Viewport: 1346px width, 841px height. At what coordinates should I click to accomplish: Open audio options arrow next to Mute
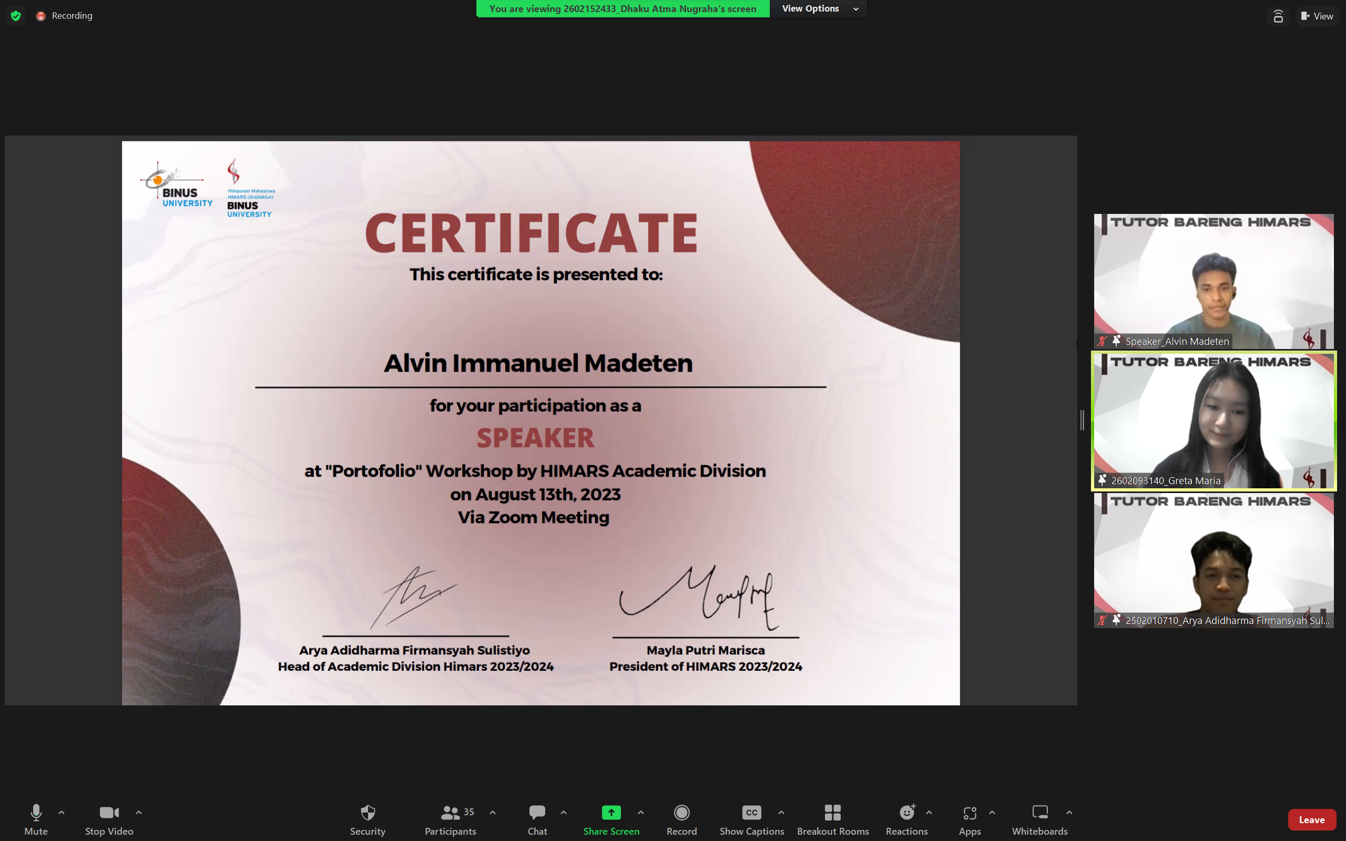pyautogui.click(x=62, y=813)
